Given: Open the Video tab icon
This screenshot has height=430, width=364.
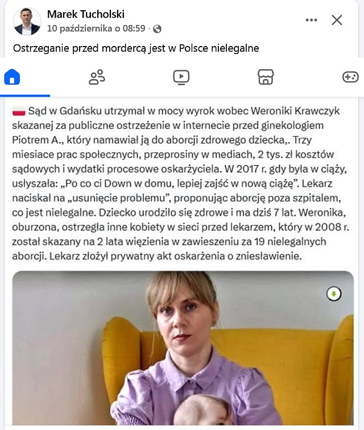Looking at the screenshot, I should pos(181,77).
